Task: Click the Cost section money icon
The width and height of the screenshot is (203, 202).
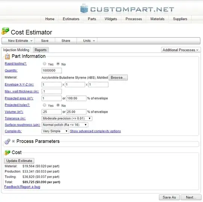Action: (7, 152)
